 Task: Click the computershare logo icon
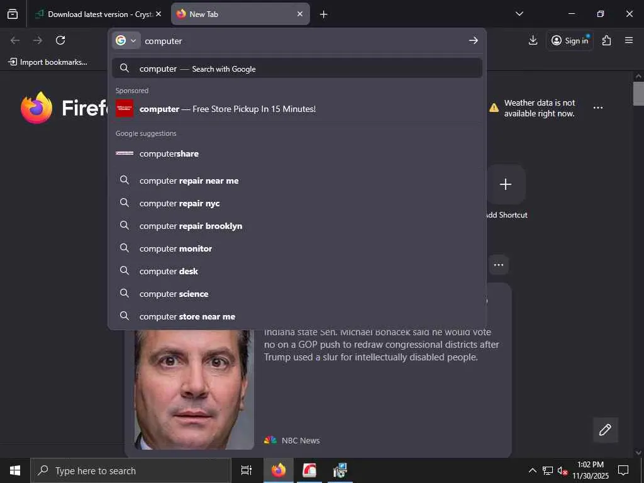pyautogui.click(x=125, y=153)
